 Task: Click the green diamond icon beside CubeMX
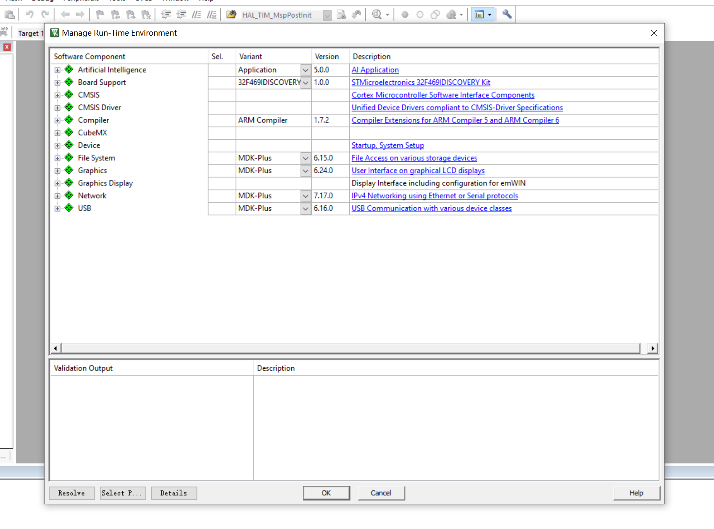69,133
